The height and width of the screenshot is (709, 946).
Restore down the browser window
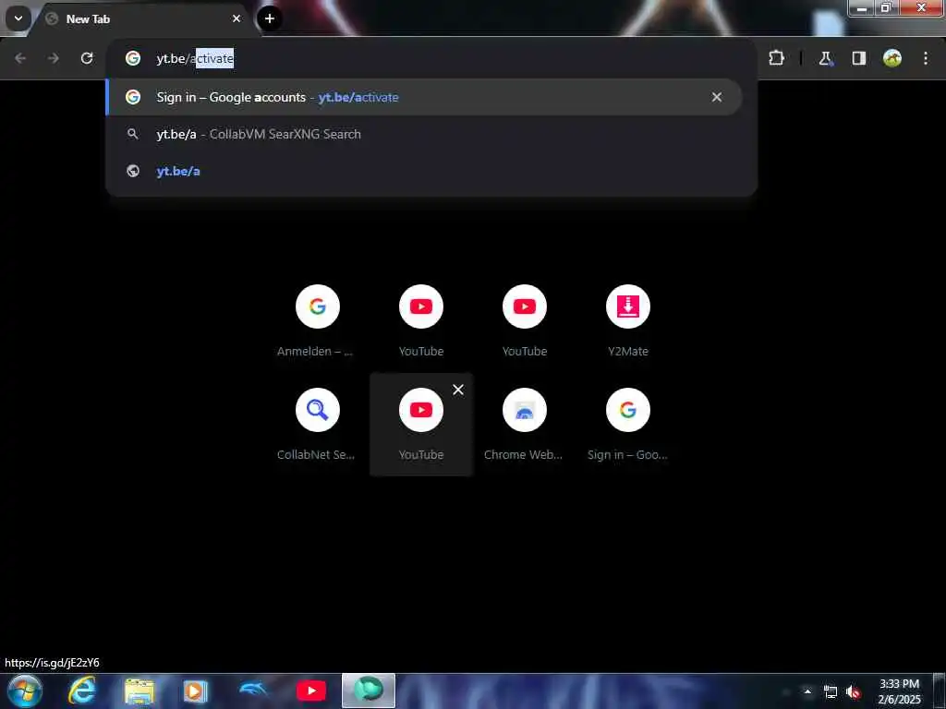click(886, 7)
